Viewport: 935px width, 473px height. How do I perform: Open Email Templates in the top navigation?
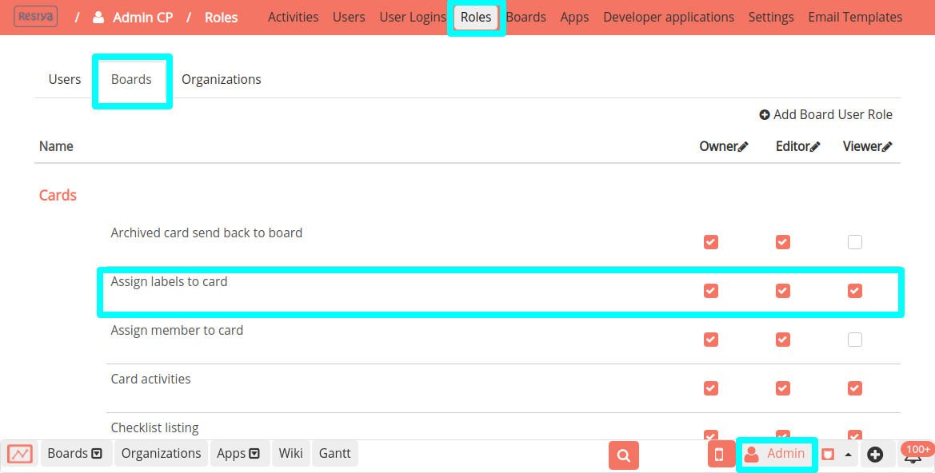point(855,16)
